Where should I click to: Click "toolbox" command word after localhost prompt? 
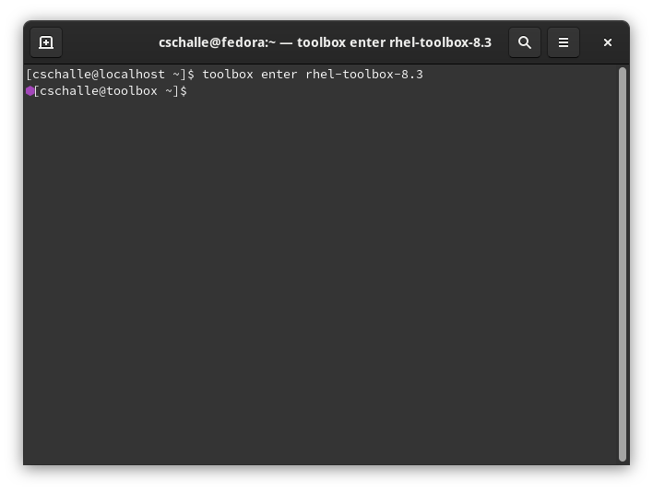[x=228, y=74]
